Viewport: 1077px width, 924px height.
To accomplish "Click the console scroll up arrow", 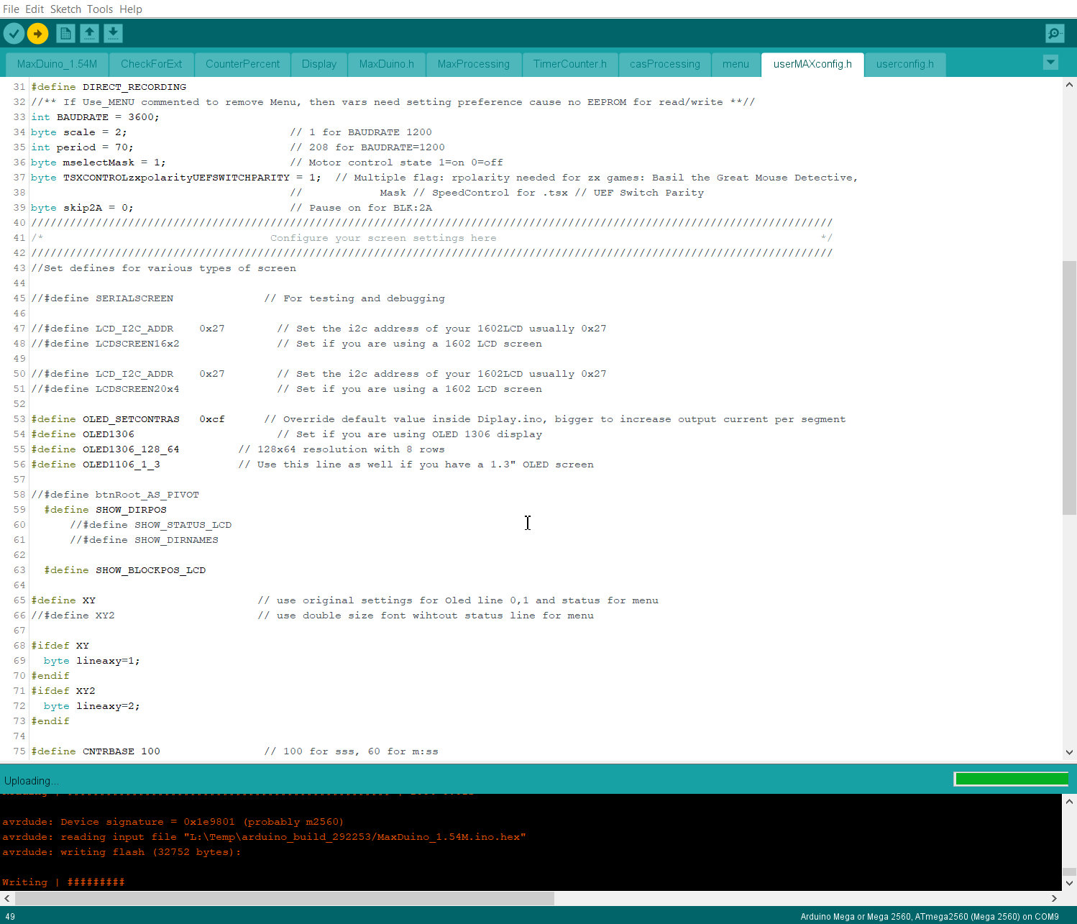I will [x=1069, y=800].
